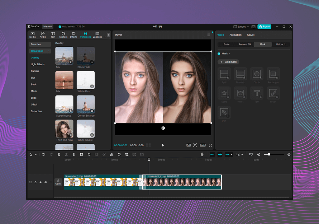This screenshot has width=319, height=224.
Task: Toggle auto snapping in timeline
Action: coord(220,155)
